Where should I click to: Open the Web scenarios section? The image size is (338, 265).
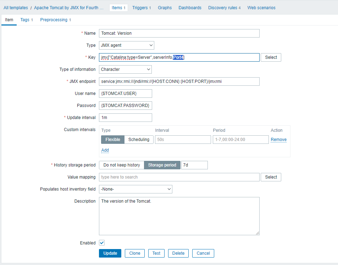261,8
